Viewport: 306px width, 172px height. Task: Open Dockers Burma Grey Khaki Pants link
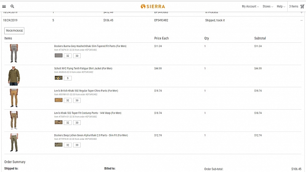coord(90,46)
